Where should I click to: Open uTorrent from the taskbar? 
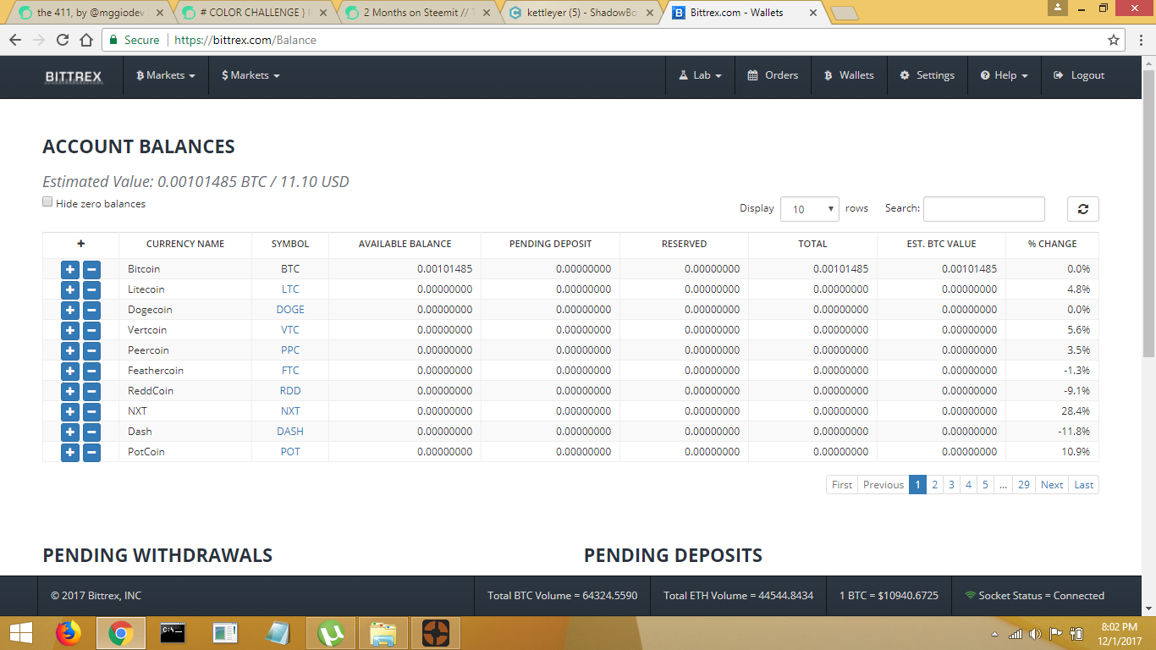(x=332, y=632)
